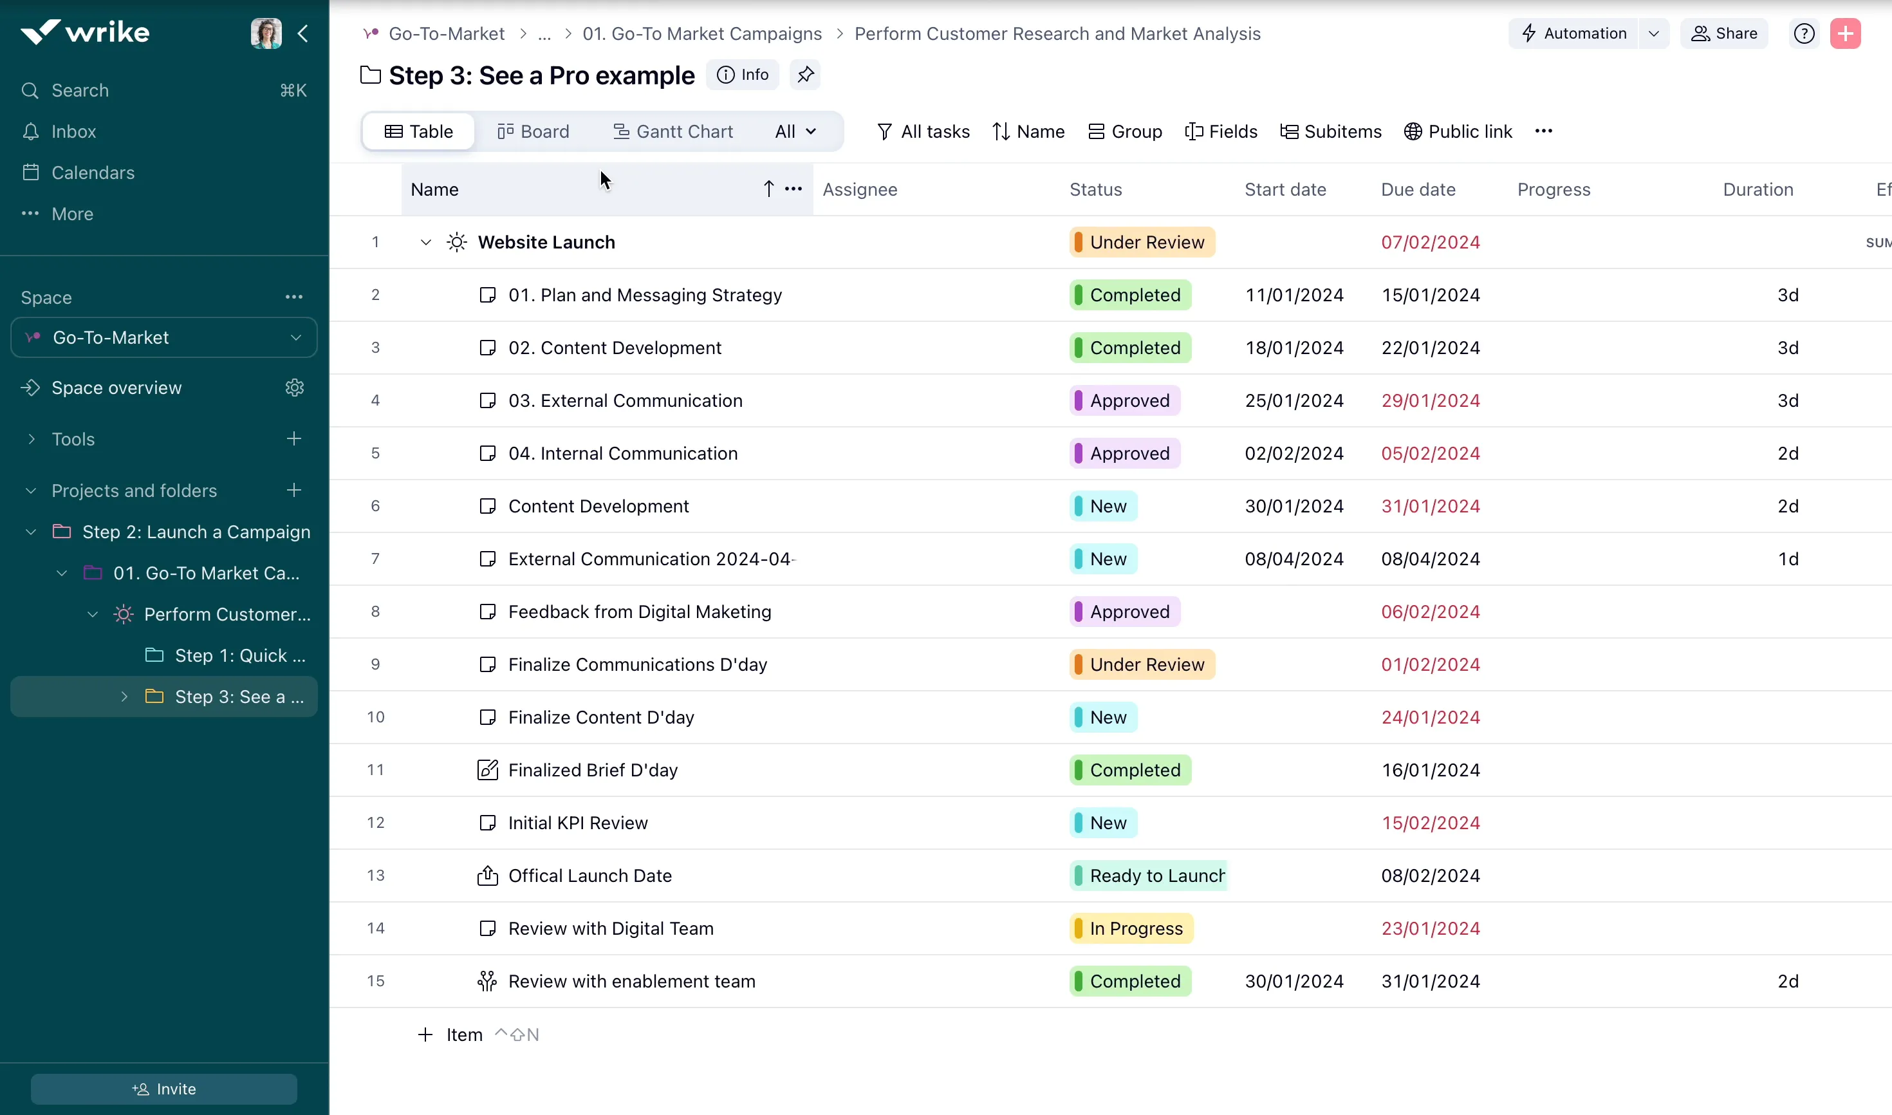The width and height of the screenshot is (1892, 1115).
Task: Open the Go-To-Market space selector
Action: [162, 337]
